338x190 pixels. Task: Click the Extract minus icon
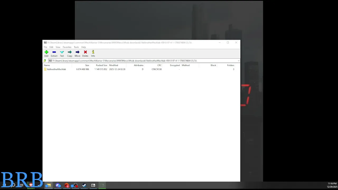pyautogui.click(x=54, y=52)
